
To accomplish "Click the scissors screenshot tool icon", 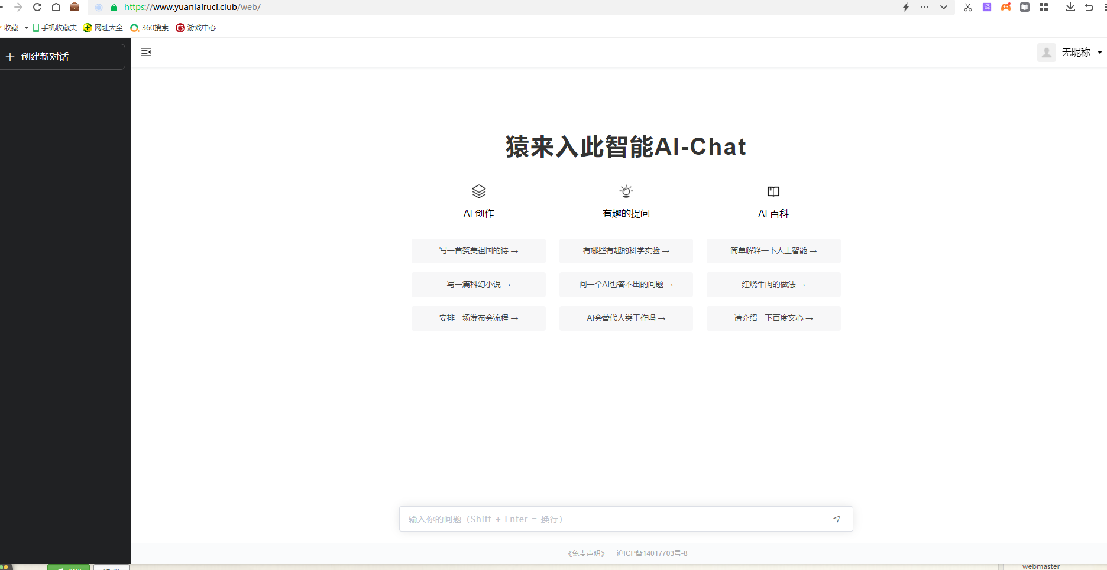I will coord(967,7).
